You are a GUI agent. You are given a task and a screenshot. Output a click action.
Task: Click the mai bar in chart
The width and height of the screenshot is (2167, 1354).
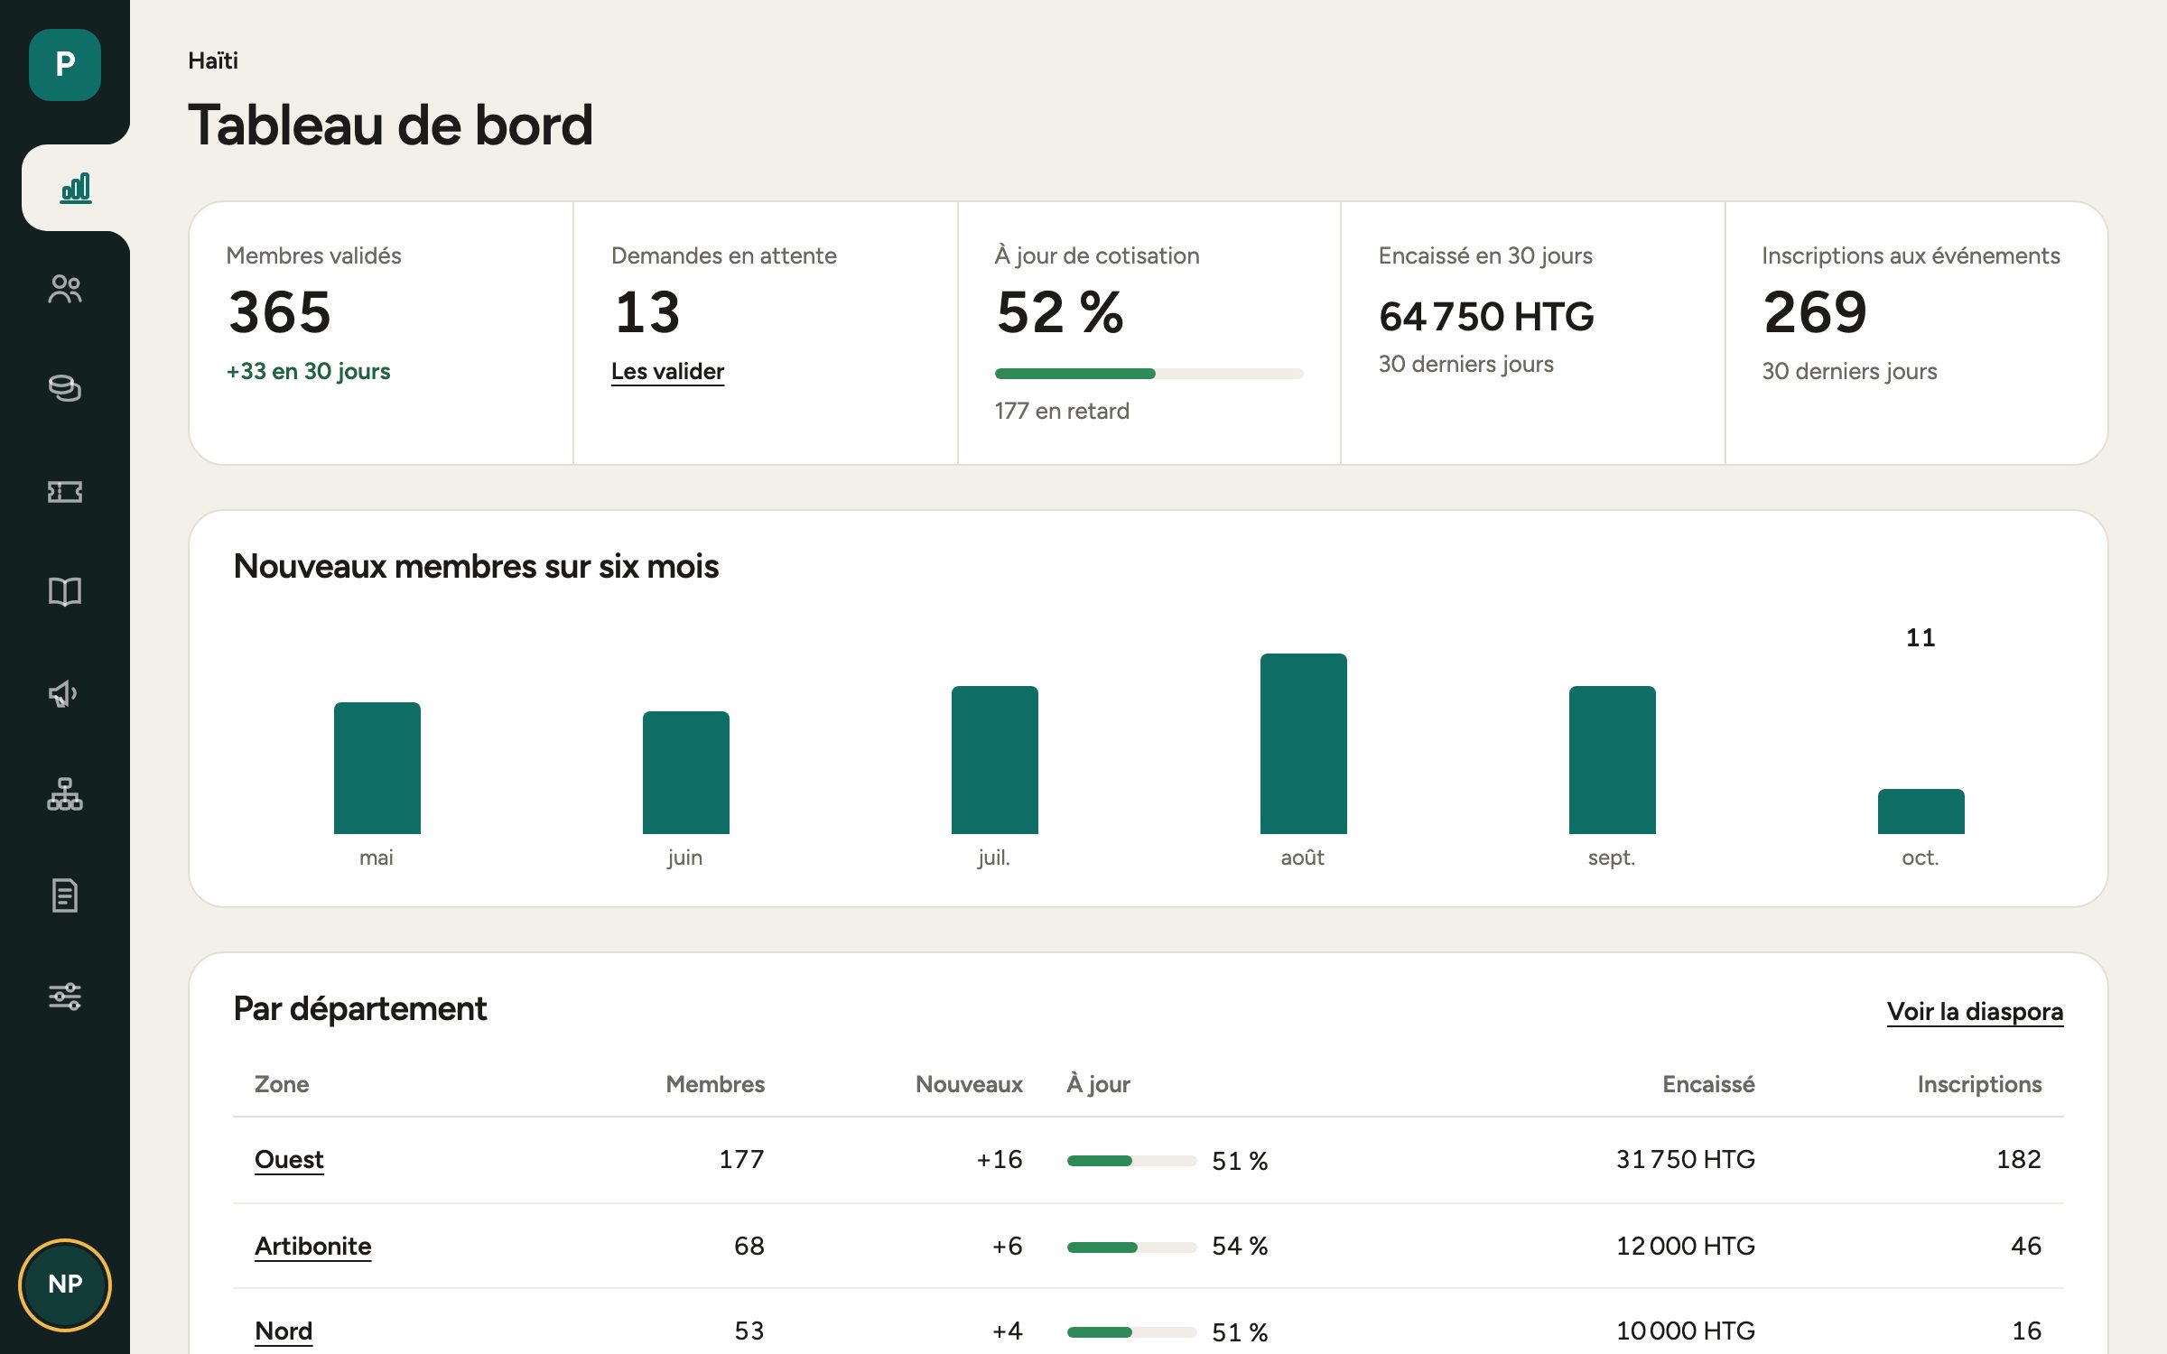pos(377,768)
